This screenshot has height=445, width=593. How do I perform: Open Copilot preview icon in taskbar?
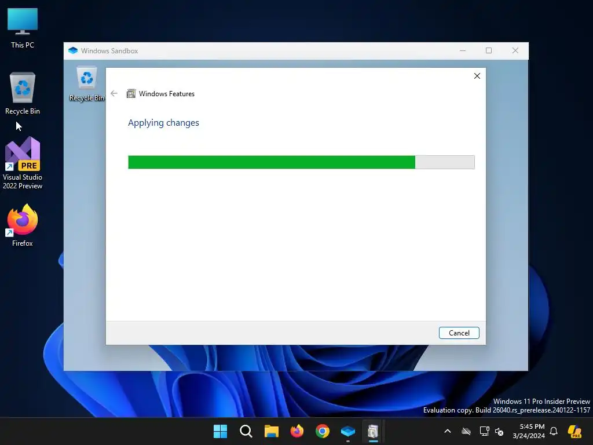[x=574, y=431]
